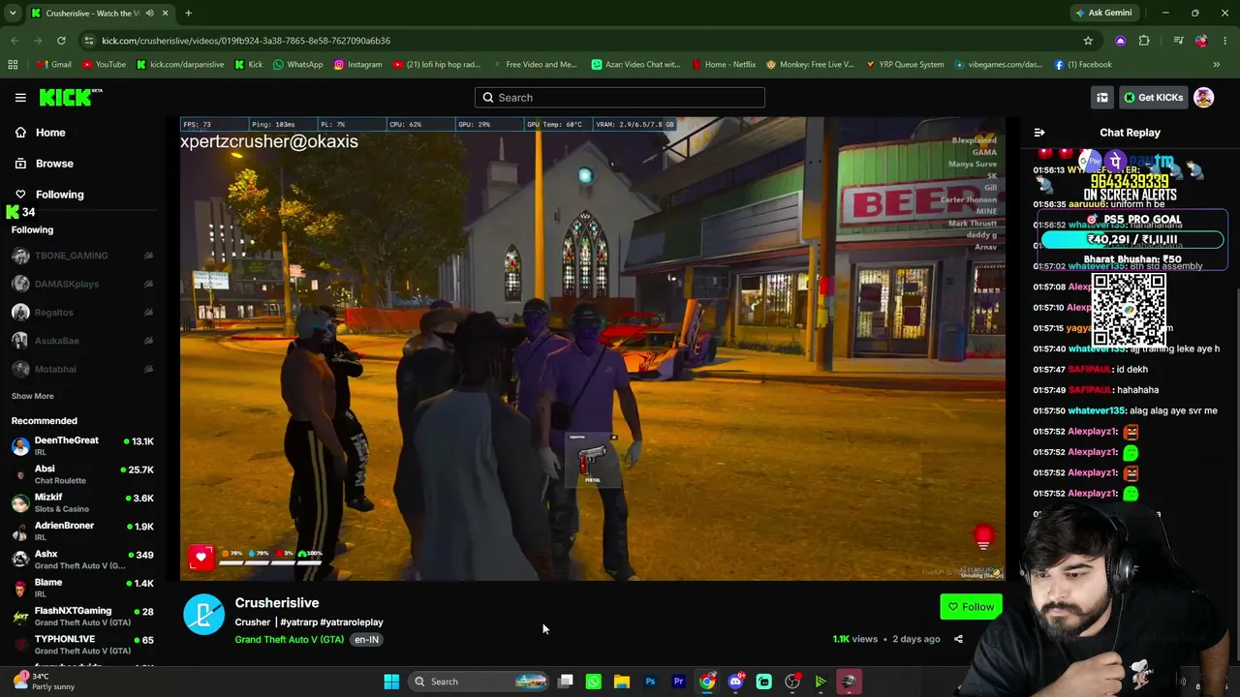Screen dimensions: 1240x697
Task: Open the YouTube bookmark
Action: [x=104, y=65]
